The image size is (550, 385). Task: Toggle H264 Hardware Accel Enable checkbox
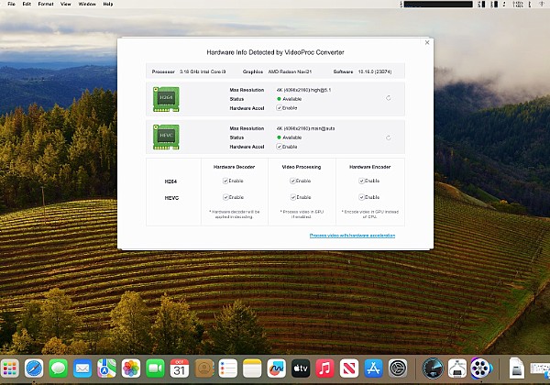click(280, 107)
